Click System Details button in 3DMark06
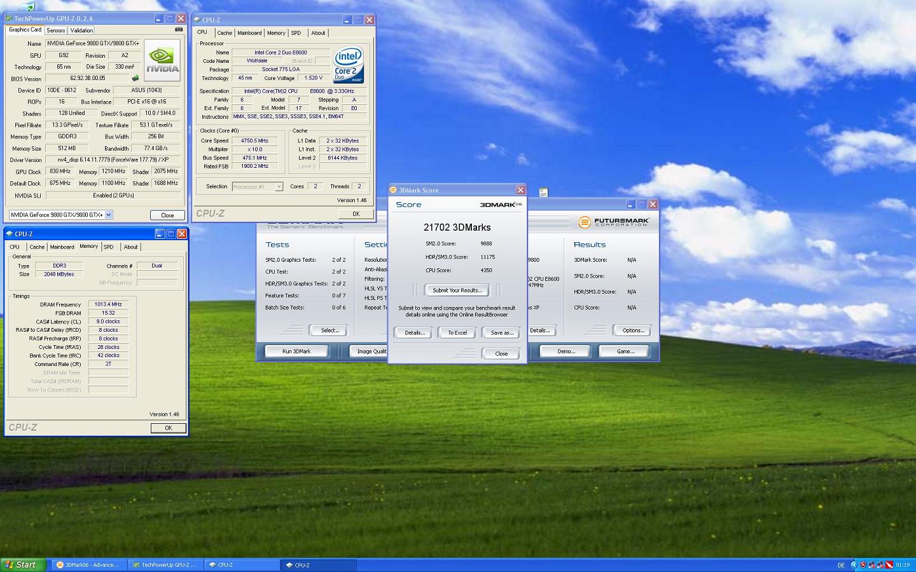This screenshot has width=916, height=572. point(541,330)
